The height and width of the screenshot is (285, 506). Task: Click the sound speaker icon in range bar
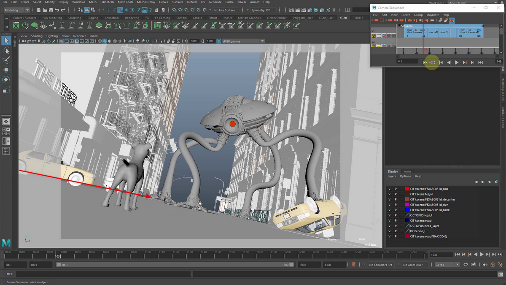(485, 265)
